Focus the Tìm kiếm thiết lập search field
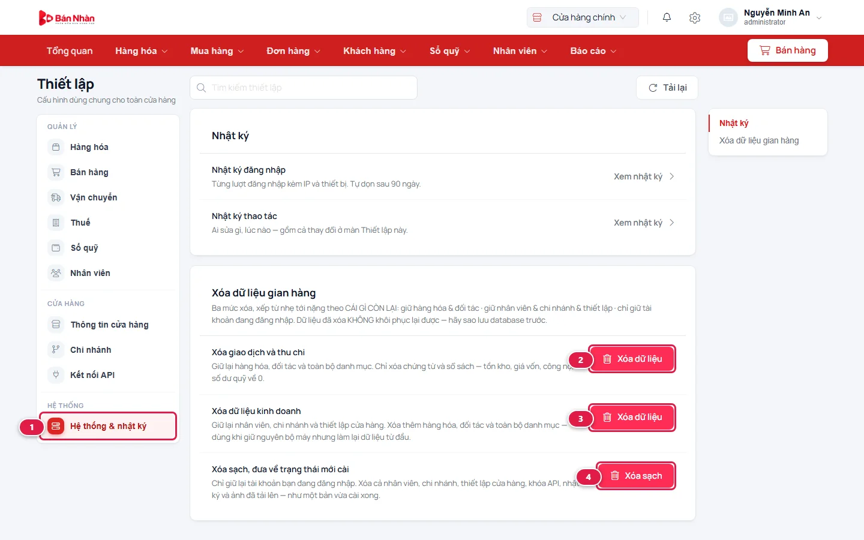 coord(304,88)
